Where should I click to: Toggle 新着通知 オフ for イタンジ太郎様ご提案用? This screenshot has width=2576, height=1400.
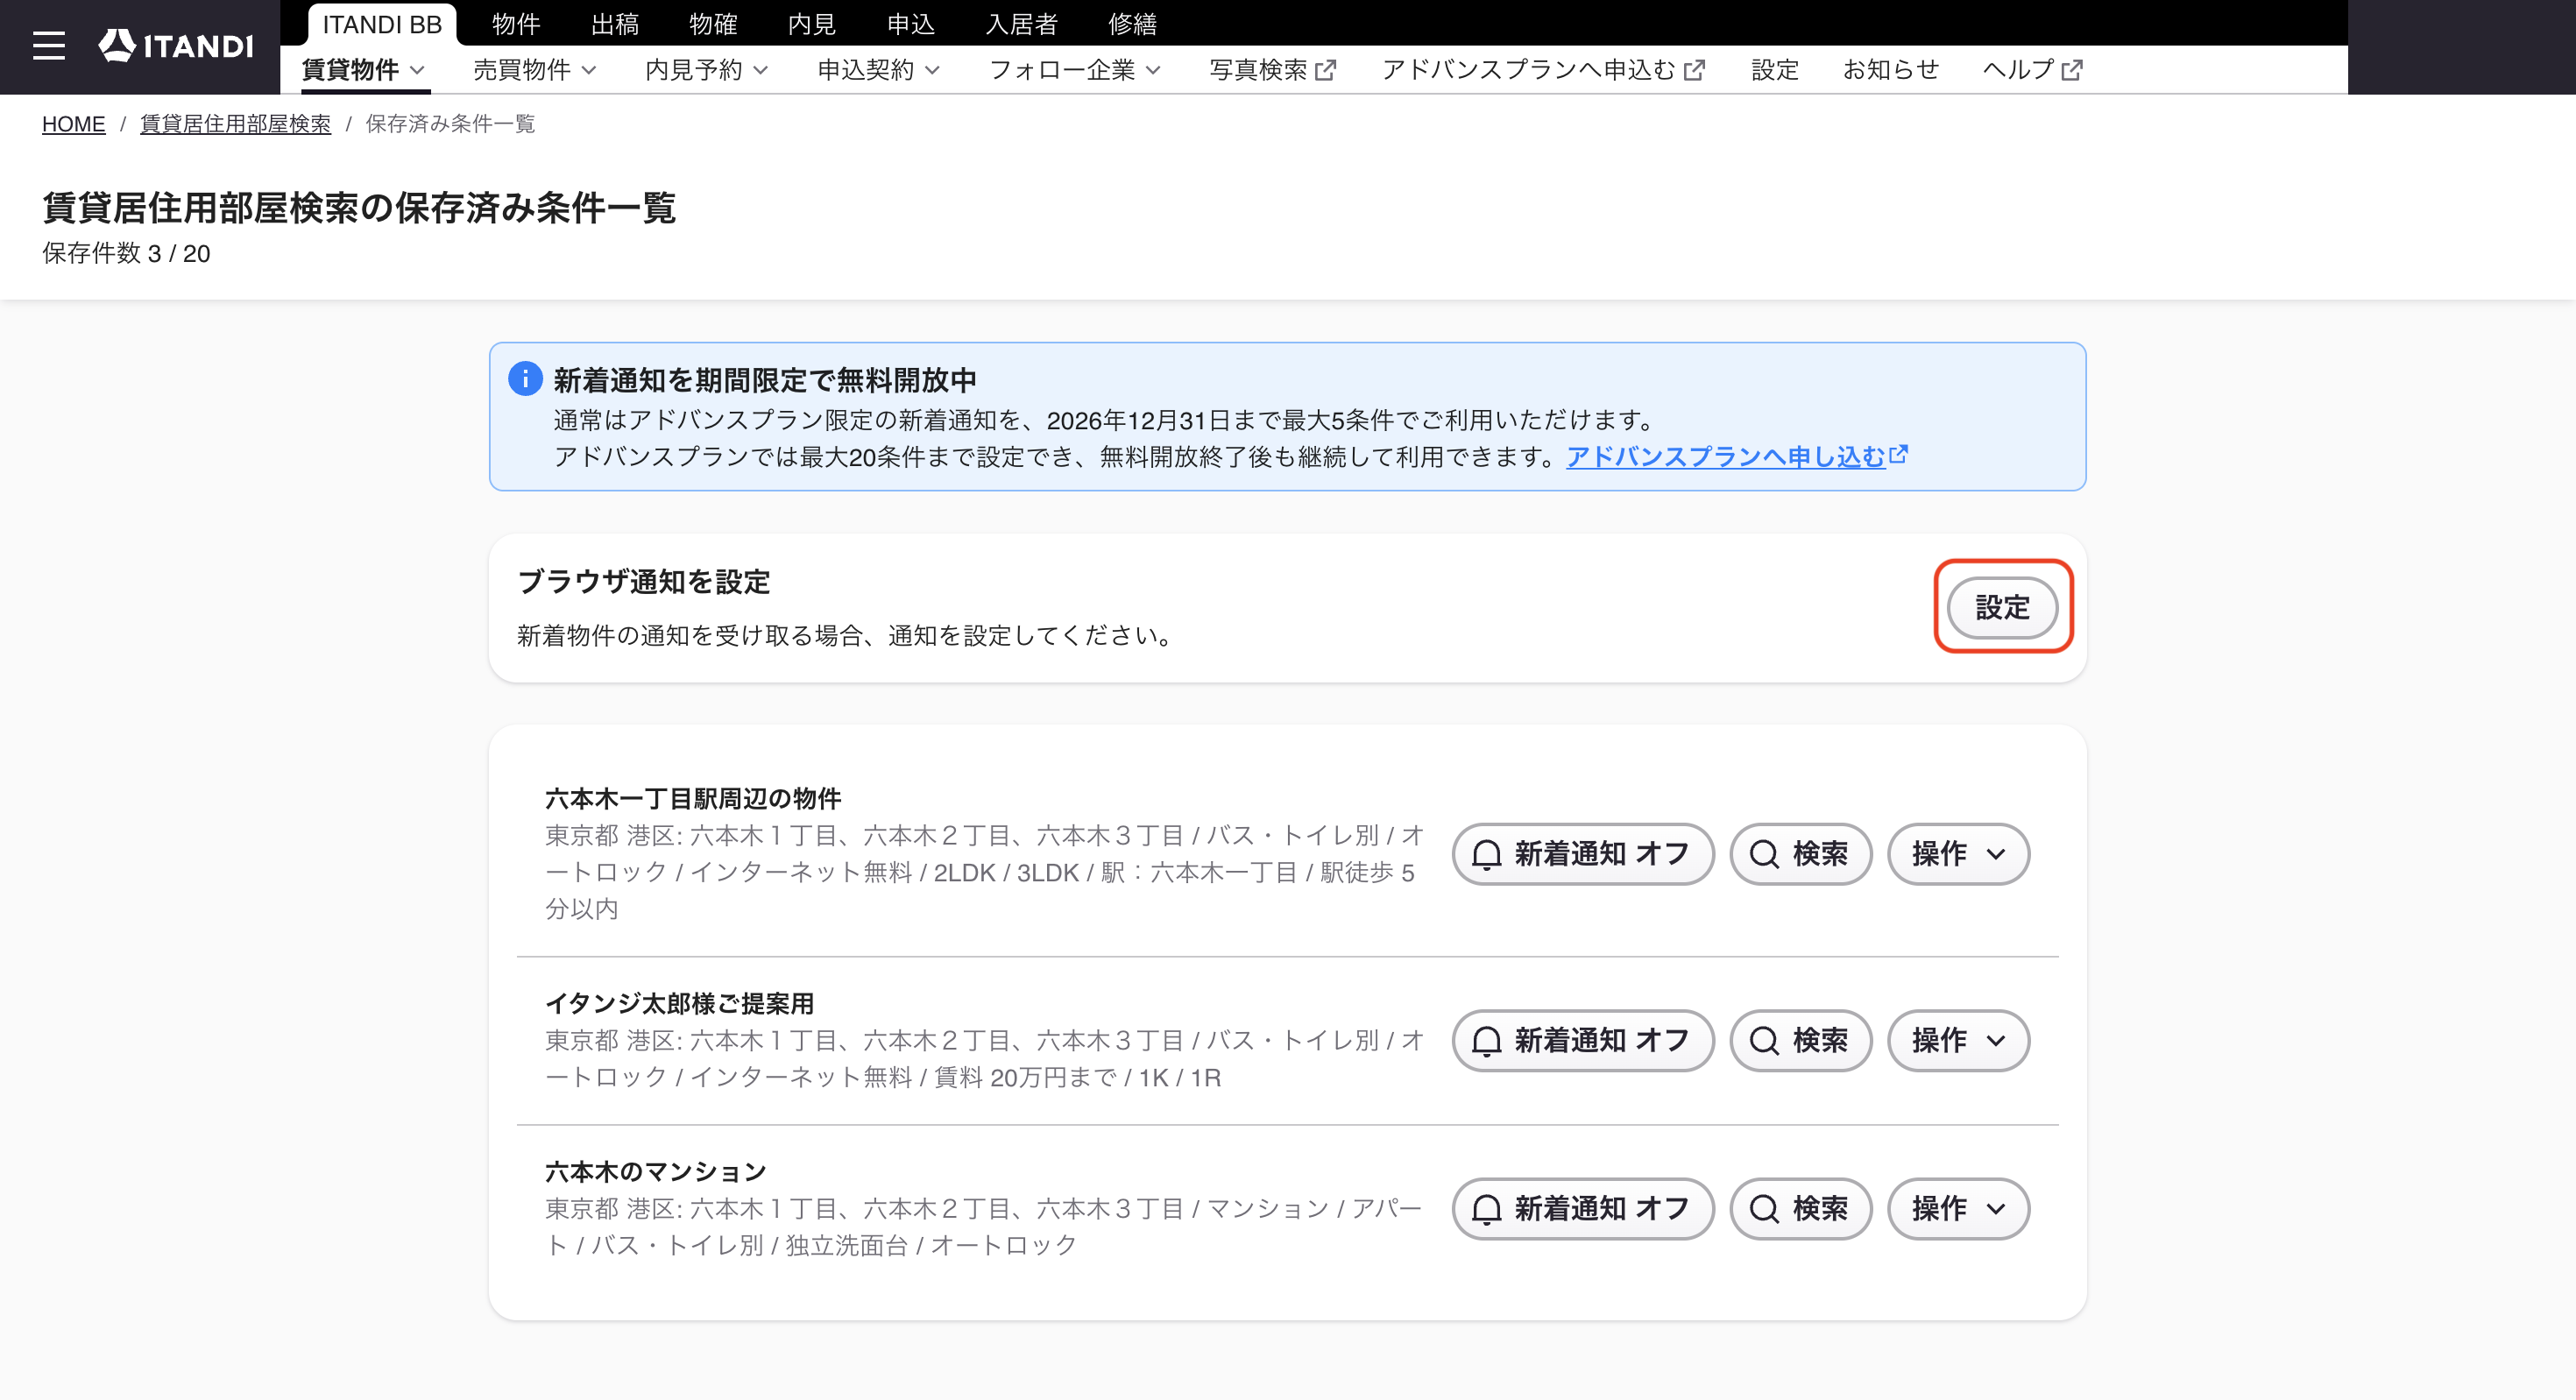pos(1582,1040)
